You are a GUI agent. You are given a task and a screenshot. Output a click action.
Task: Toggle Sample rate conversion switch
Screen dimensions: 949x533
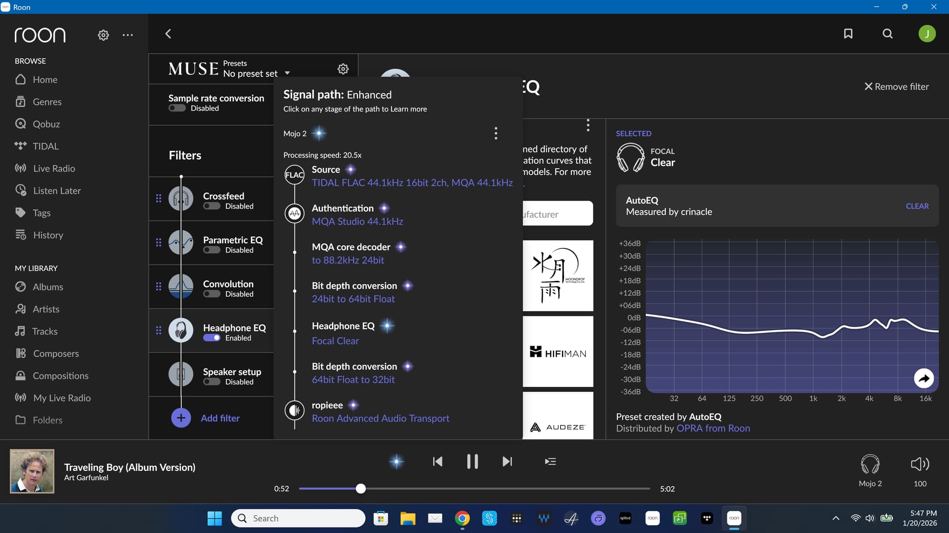tap(177, 109)
